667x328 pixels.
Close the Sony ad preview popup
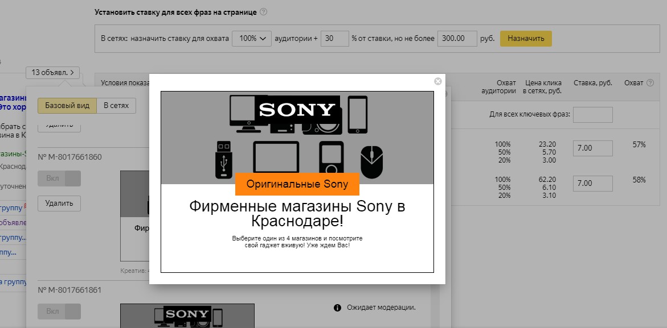point(437,81)
